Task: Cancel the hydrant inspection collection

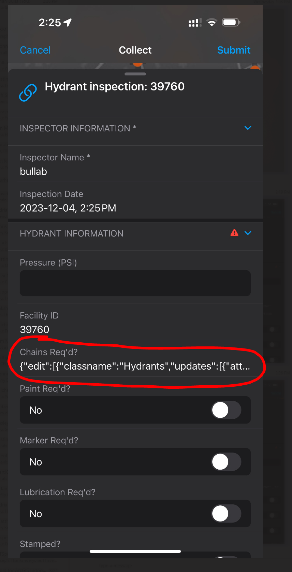Action: (x=35, y=50)
